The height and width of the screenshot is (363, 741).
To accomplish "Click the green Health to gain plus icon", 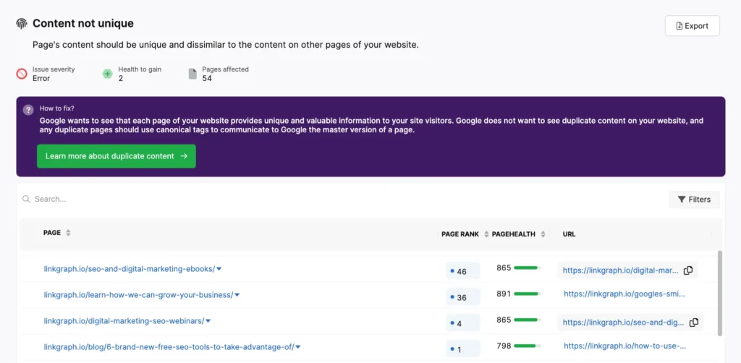I will point(107,74).
